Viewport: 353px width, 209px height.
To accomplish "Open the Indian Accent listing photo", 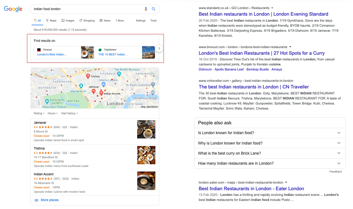I will [146, 181].
